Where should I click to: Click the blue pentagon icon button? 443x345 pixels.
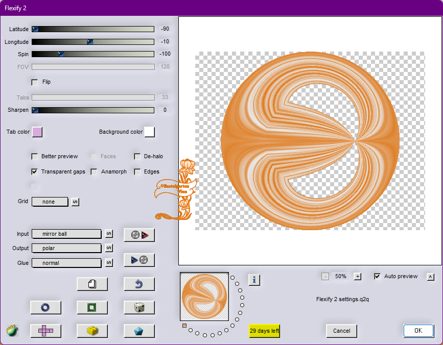pos(139,331)
